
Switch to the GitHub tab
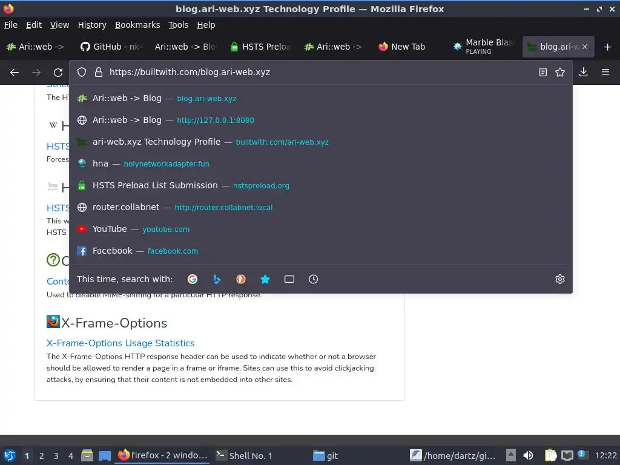point(111,47)
